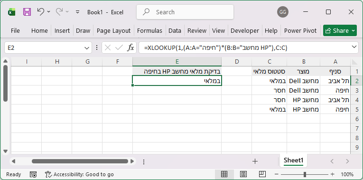Screen dimensions: 363x180
Task: Click in the Search box
Action: pos(185,12)
